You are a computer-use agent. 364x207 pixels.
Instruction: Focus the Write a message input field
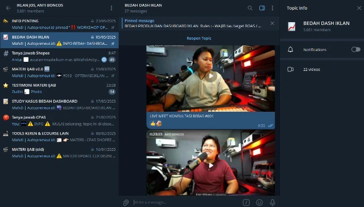coord(186,202)
